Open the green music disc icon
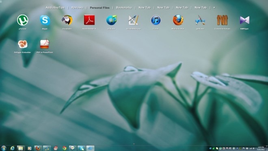The image size is (268, 151). coord(111,20)
